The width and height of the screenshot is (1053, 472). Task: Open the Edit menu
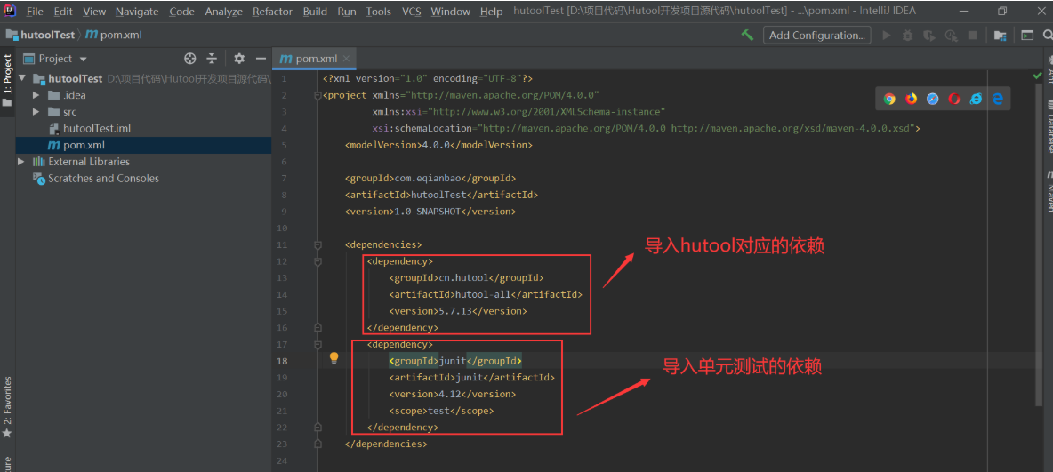pyautogui.click(x=63, y=12)
